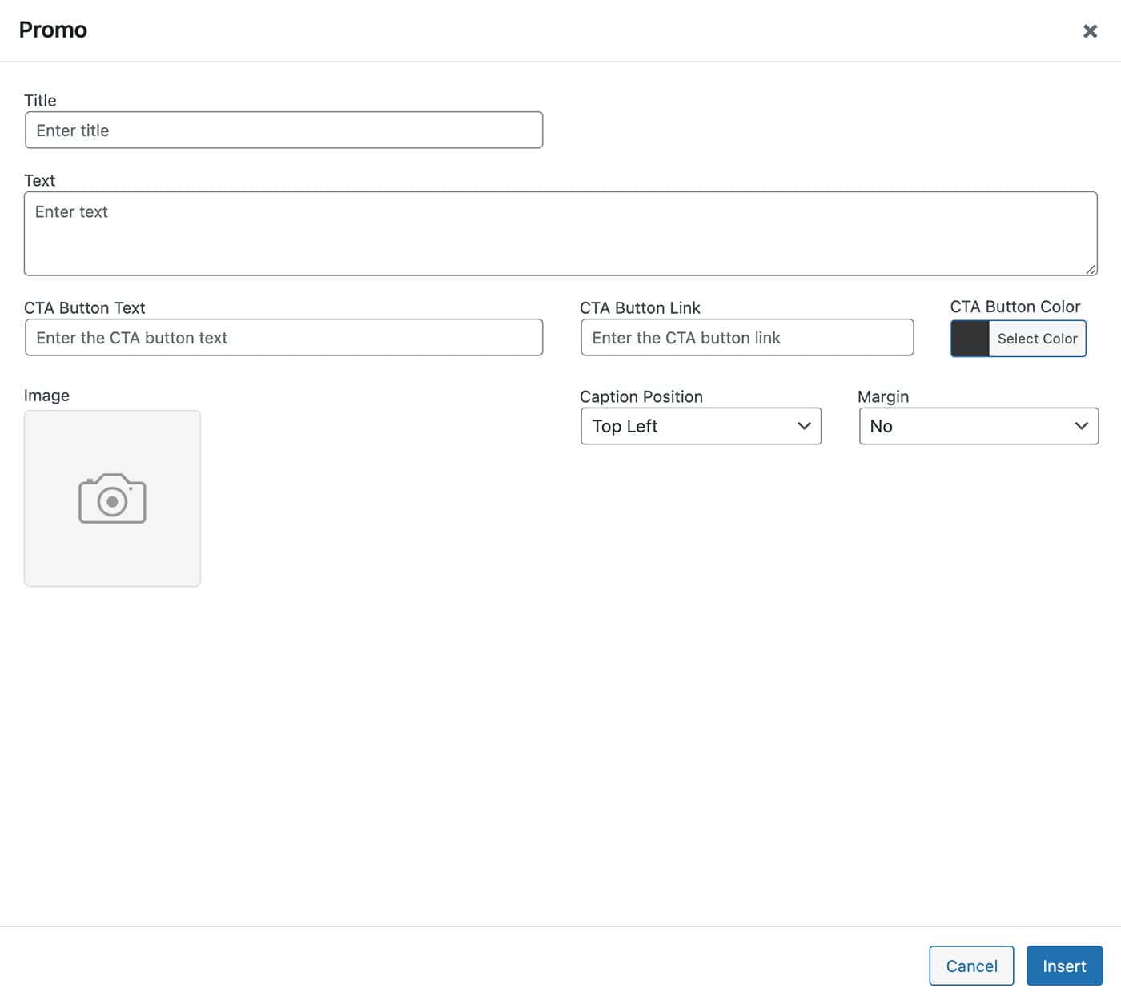This screenshot has width=1121, height=1000.
Task: Click the Title field label
Action: coord(40,101)
